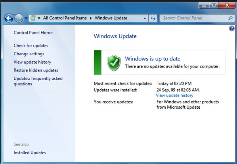Click the blue View update history link
237x164 pixels.
point(174,95)
